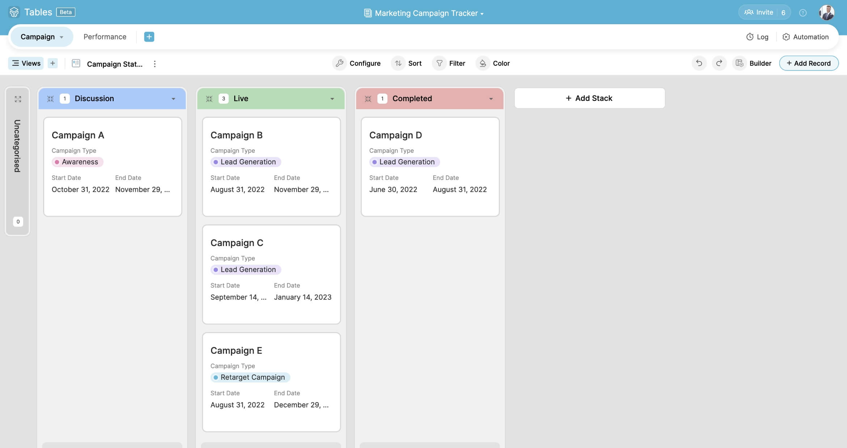Add a new view with plus icon
Image resolution: width=847 pixels, height=448 pixels.
52,63
